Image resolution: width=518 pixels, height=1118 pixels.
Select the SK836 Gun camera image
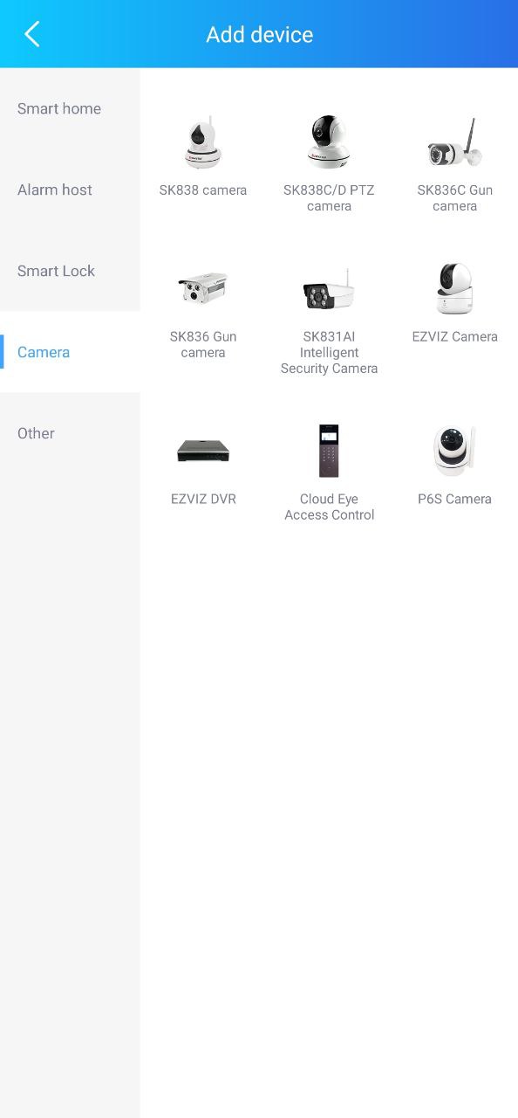point(203,288)
